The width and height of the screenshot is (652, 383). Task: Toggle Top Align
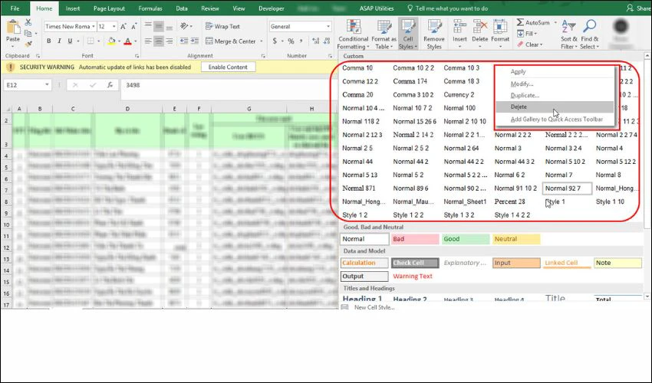pos(148,27)
